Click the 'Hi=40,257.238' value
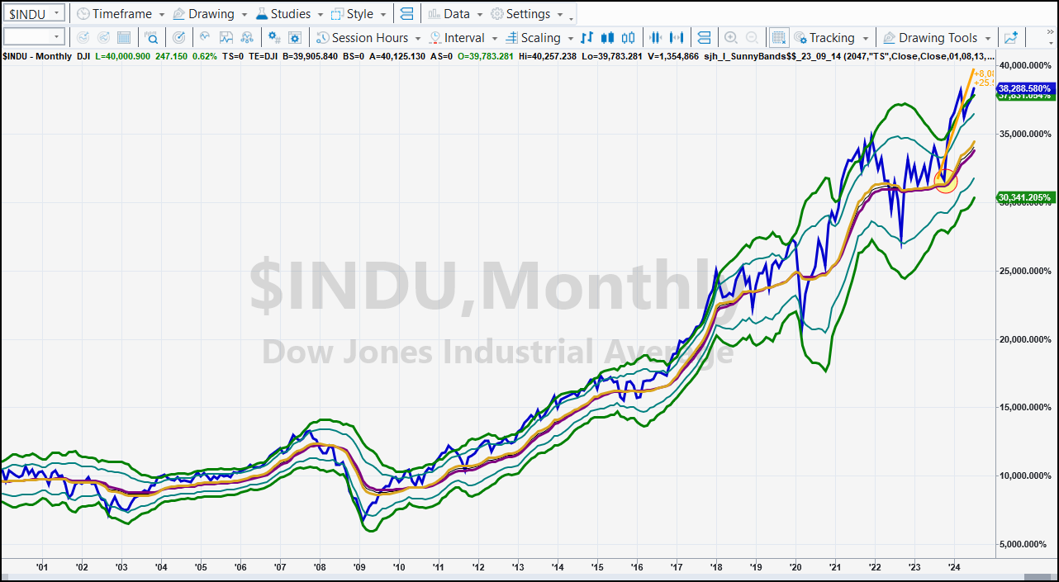 [x=548, y=56]
